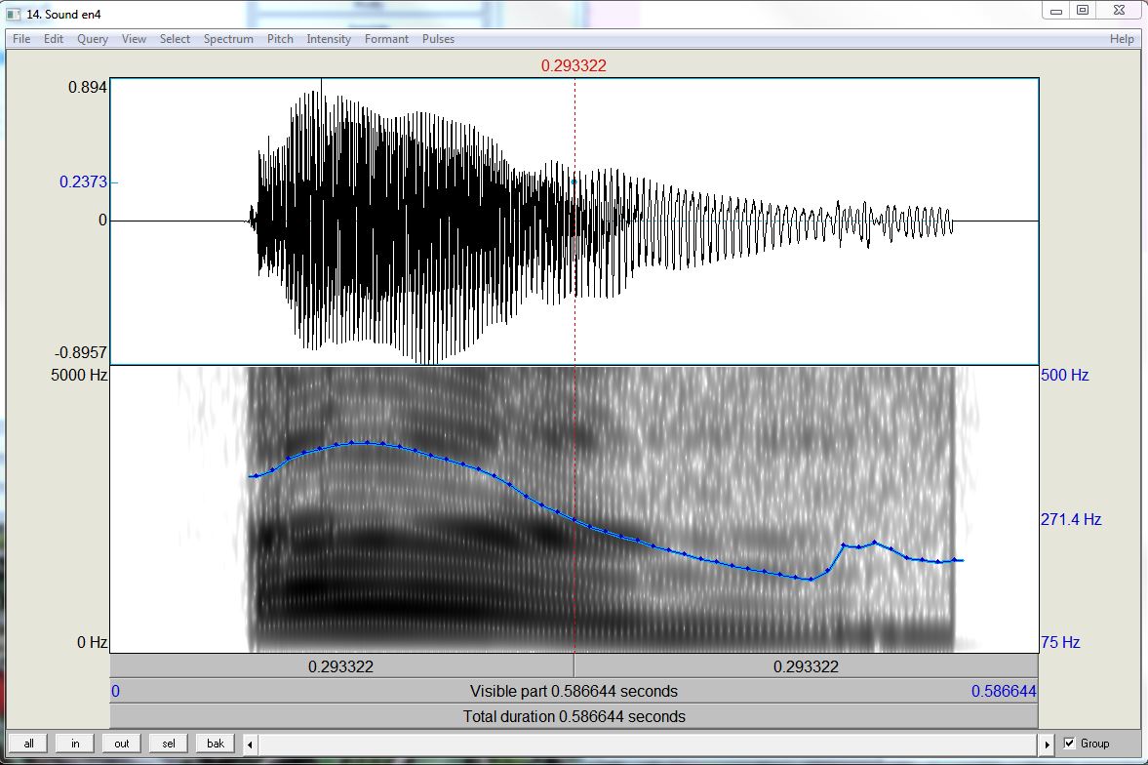Click the 75 Hz pitch floor label

pyautogui.click(x=1060, y=643)
